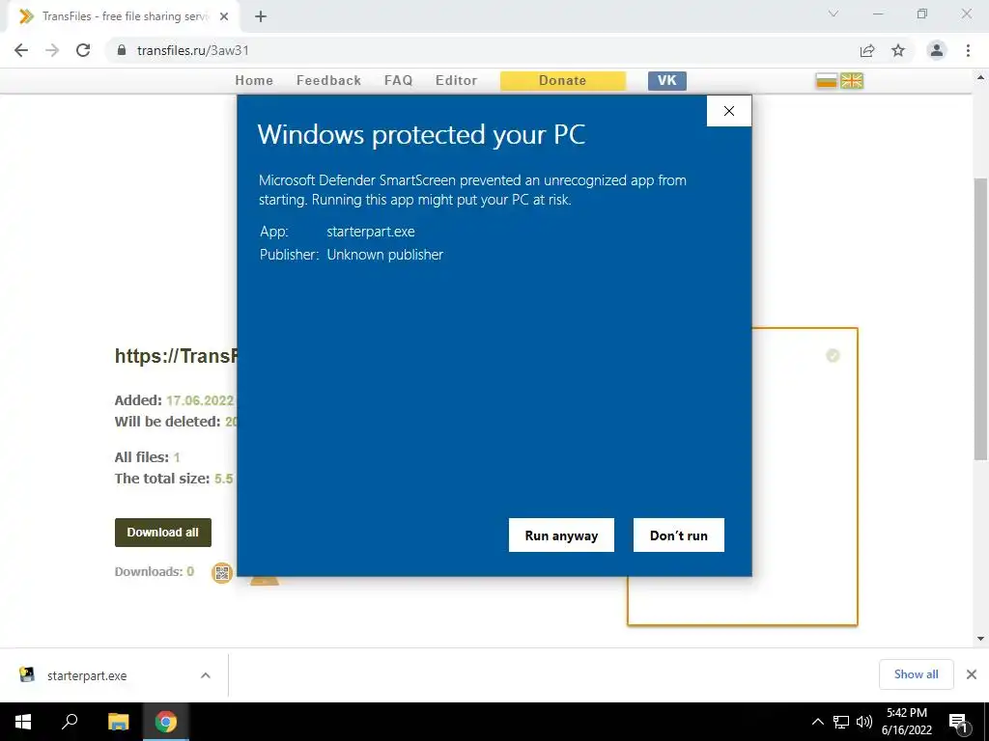This screenshot has width=989, height=741.
Task: Close the TransFiles tab
Action: click(x=224, y=16)
